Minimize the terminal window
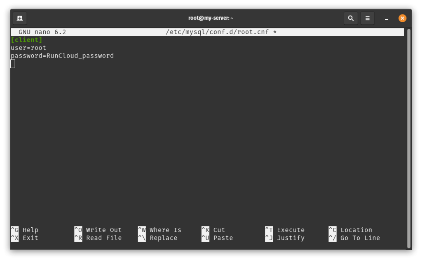 point(387,18)
